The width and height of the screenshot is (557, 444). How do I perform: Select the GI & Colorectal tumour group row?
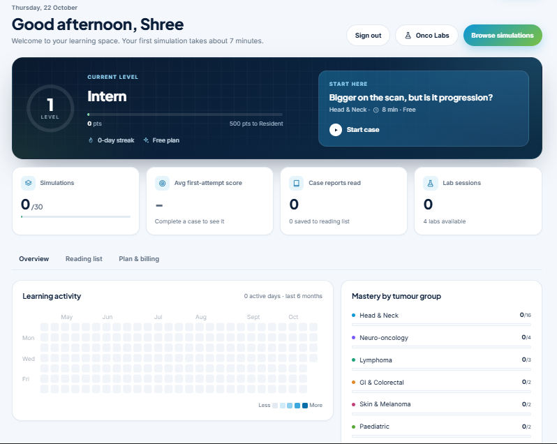pos(441,386)
